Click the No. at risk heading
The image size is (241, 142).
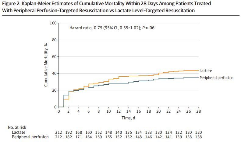point(19,128)
